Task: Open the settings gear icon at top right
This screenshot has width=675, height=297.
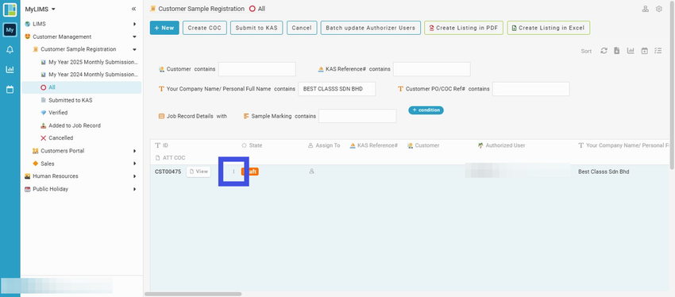Action: click(658, 9)
